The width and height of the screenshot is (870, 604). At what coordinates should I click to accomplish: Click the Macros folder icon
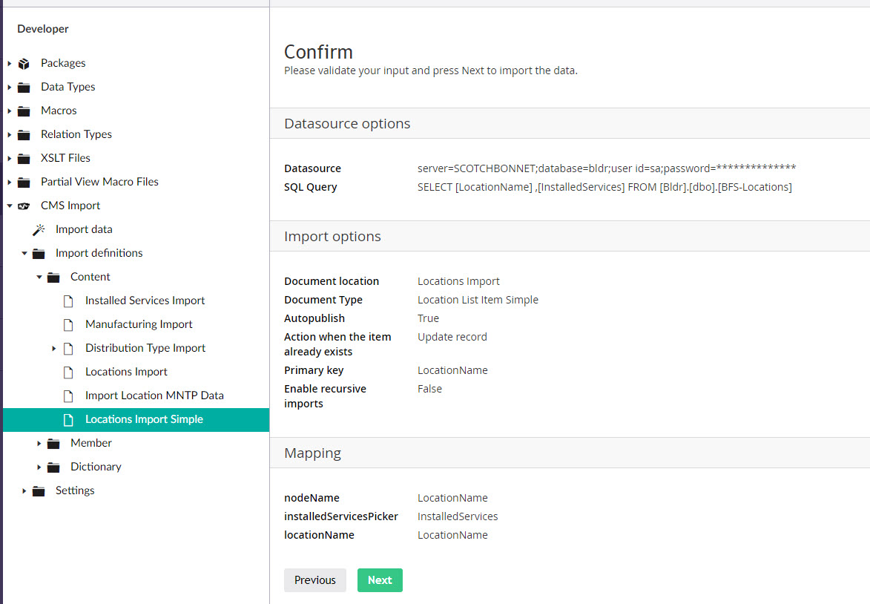(23, 111)
